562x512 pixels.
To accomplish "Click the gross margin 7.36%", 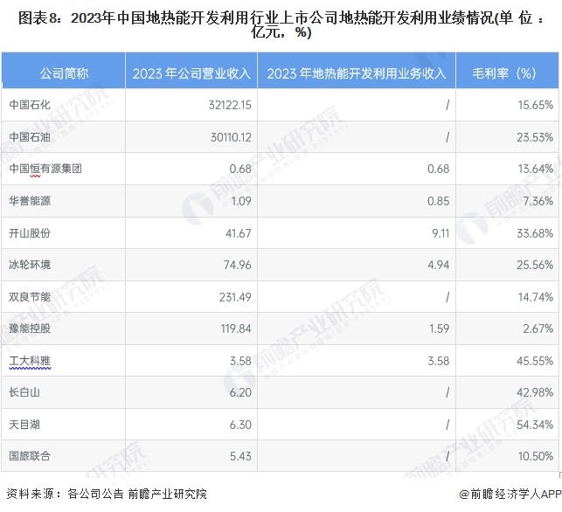I will [x=538, y=201].
